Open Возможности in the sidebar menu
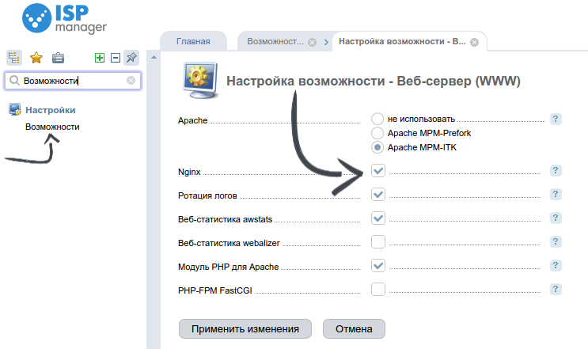The width and height of the screenshot is (588, 349). pyautogui.click(x=52, y=127)
